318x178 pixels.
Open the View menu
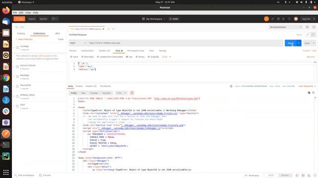[28, 12]
